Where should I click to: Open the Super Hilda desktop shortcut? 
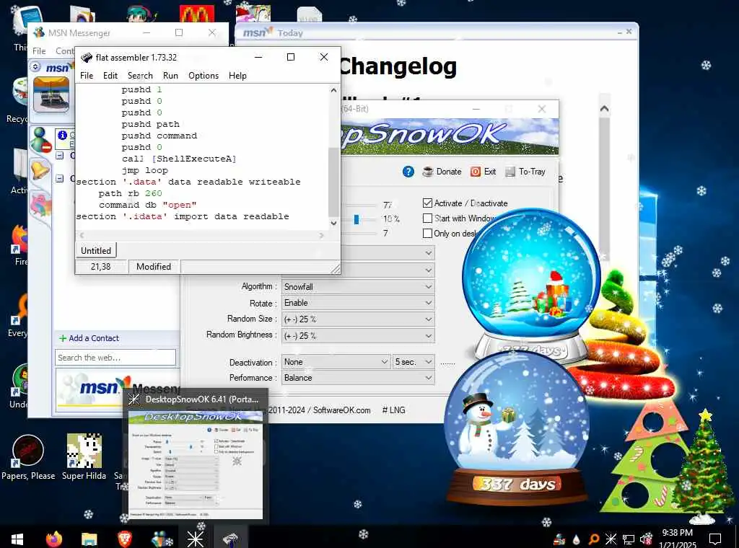(84, 456)
